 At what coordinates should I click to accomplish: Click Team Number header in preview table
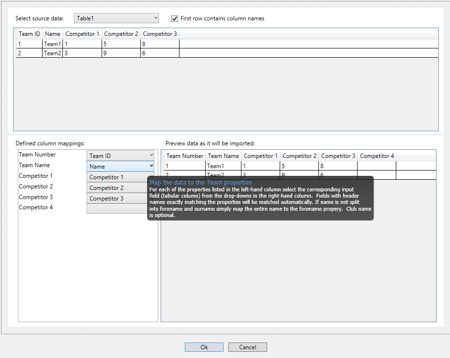tap(185, 156)
